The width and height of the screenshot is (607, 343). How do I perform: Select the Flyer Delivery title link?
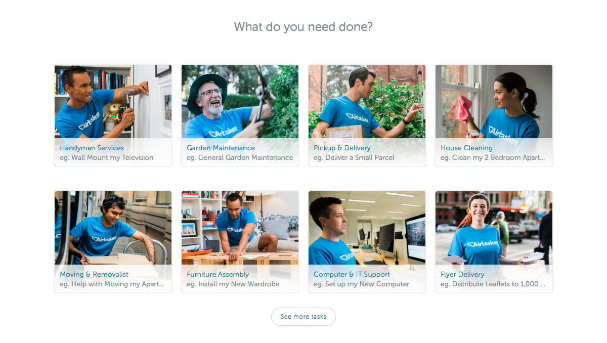(462, 274)
